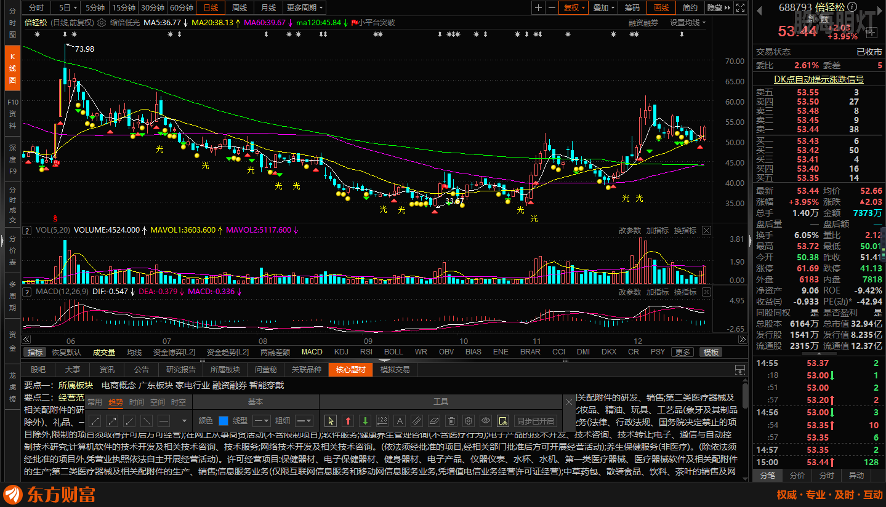Open K线图 in left sidebar

[12, 68]
